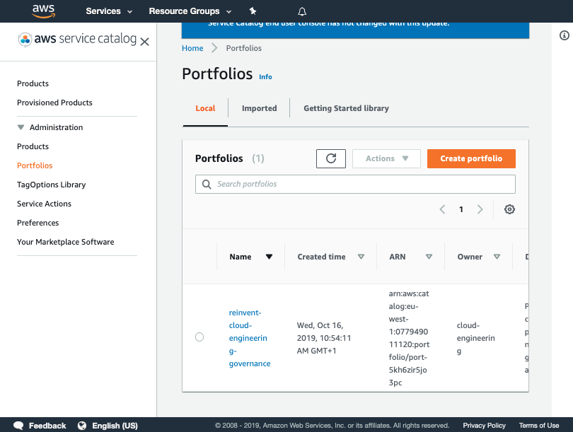Sort by ARN column arrow
The width and height of the screenshot is (573, 432).
click(x=429, y=257)
